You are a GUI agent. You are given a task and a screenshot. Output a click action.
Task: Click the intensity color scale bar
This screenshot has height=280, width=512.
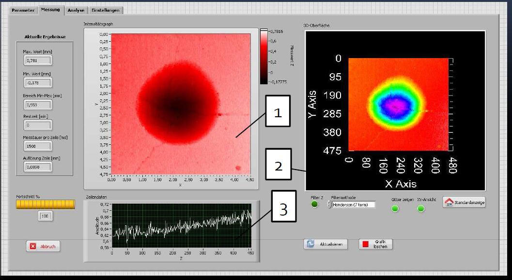tap(264, 56)
